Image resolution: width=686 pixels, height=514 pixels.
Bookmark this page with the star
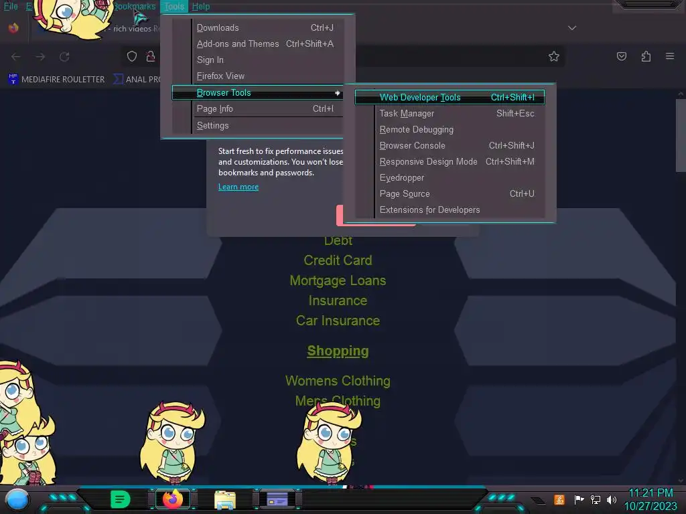[x=554, y=56]
